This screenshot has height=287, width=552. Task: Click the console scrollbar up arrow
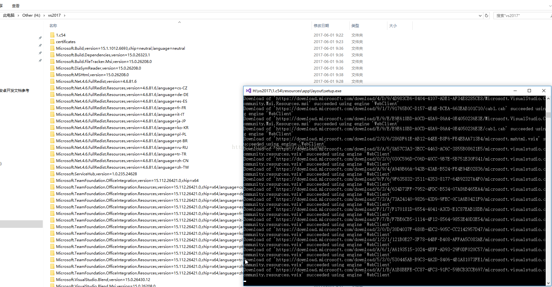[x=548, y=98]
